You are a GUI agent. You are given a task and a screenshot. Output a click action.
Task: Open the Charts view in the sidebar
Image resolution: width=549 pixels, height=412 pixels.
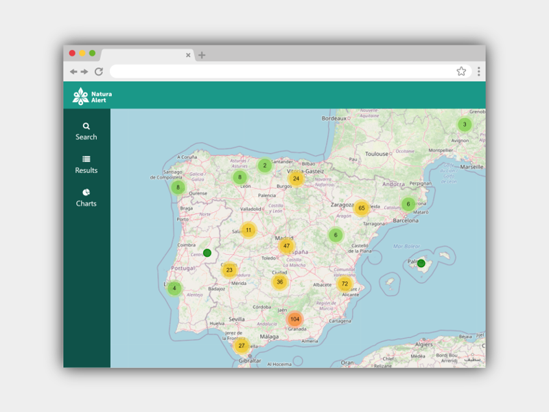[x=86, y=198]
